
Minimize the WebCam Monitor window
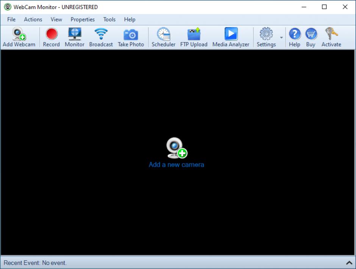click(304, 7)
